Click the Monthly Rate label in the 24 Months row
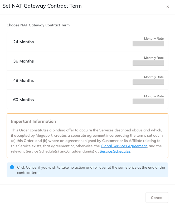175x209 pixels. coord(154,39)
